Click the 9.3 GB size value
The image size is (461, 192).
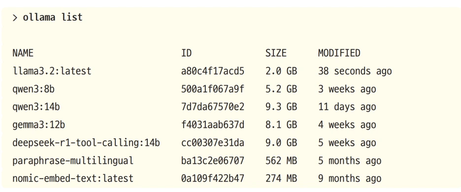pyautogui.click(x=281, y=107)
